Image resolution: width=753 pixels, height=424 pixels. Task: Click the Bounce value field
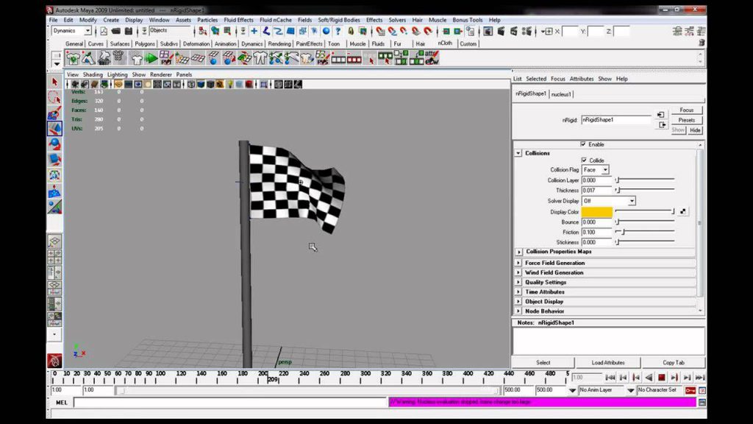(597, 222)
